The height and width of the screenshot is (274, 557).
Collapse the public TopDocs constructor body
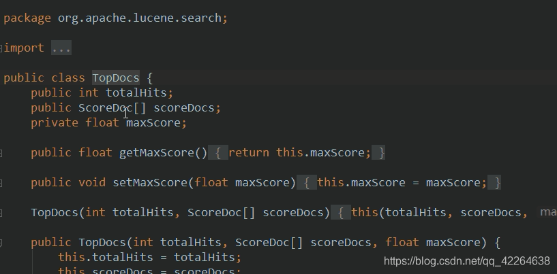coord(1,243)
